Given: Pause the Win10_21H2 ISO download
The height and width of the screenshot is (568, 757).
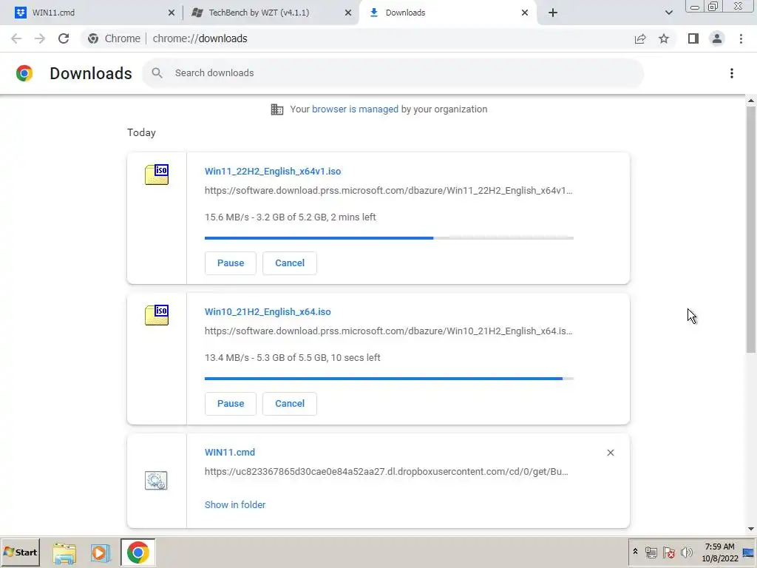Looking at the screenshot, I should tap(231, 404).
